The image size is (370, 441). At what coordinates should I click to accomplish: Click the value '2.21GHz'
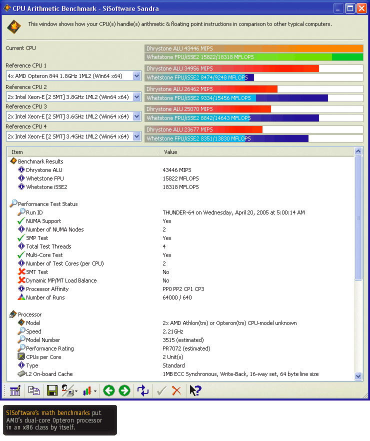(172, 331)
